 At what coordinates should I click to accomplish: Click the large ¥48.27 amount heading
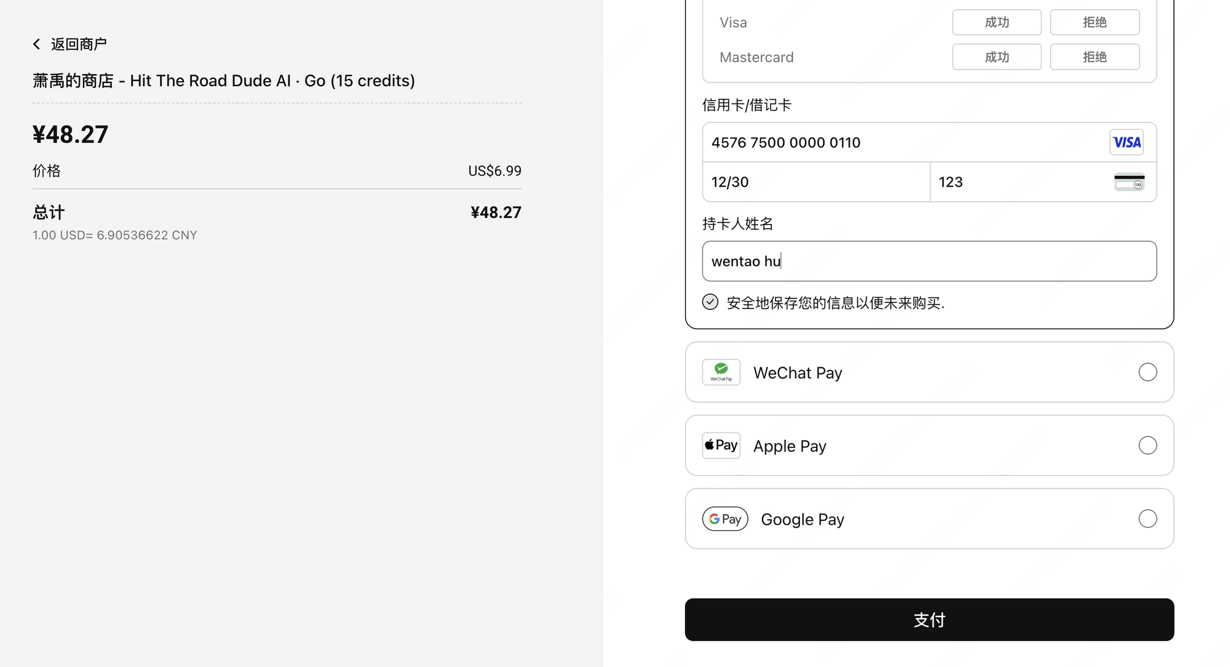[x=70, y=134]
